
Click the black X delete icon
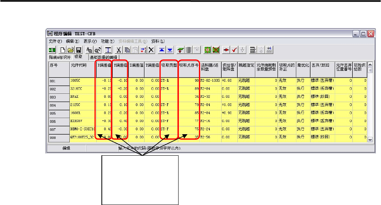[151, 50]
